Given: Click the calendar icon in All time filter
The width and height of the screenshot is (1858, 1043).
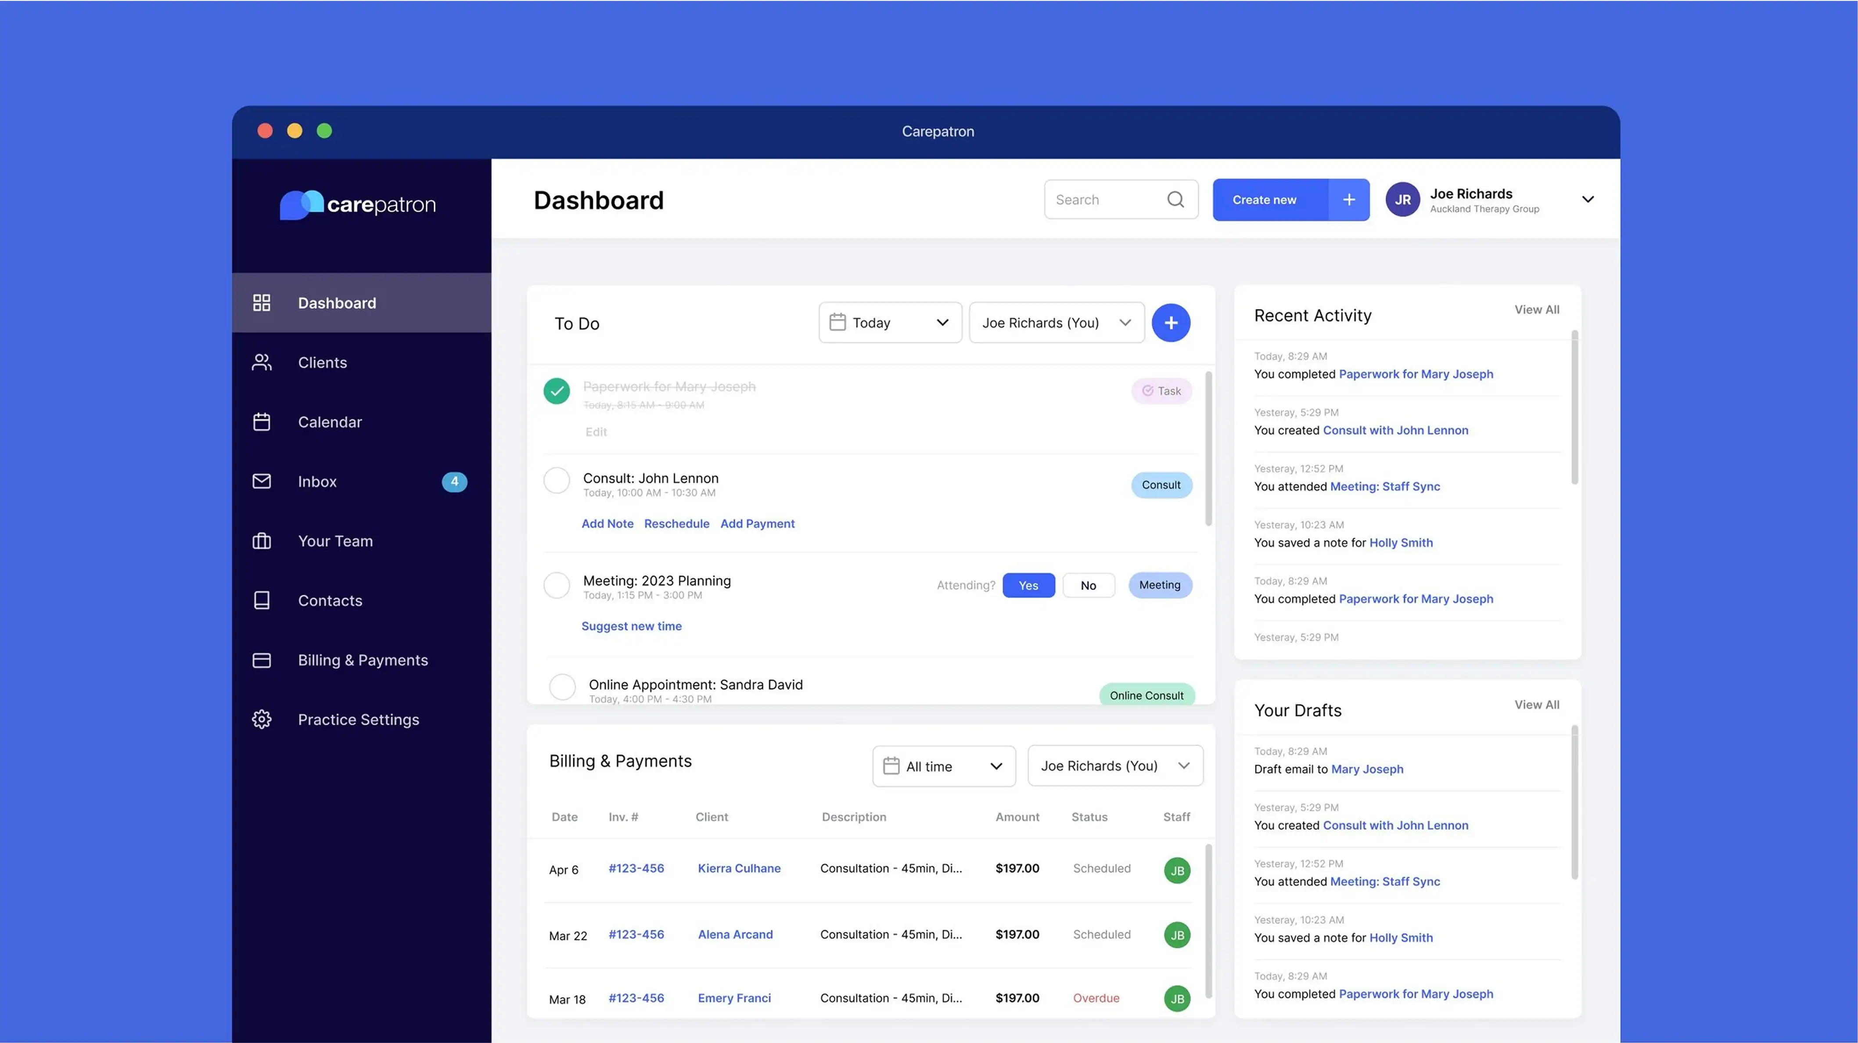Looking at the screenshot, I should [x=891, y=765].
